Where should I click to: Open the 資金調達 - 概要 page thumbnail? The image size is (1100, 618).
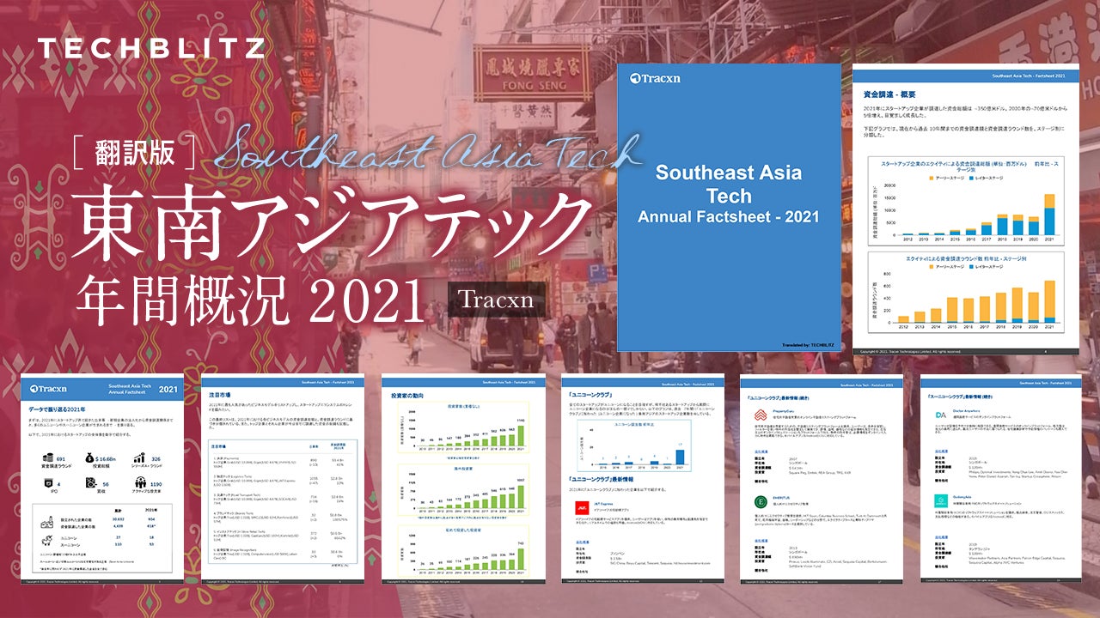click(967, 209)
